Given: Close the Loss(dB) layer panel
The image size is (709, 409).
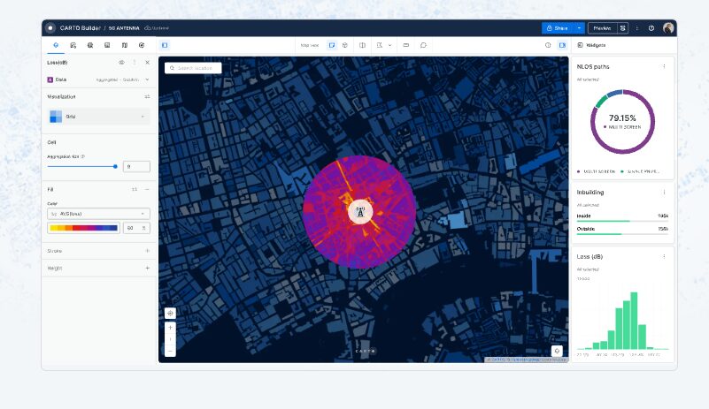Looking at the screenshot, I should 147,63.
